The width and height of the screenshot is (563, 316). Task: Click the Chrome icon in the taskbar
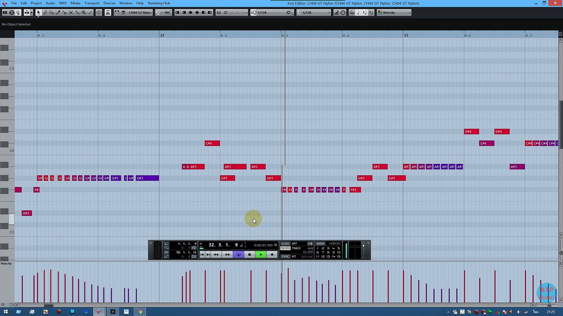(x=140, y=312)
